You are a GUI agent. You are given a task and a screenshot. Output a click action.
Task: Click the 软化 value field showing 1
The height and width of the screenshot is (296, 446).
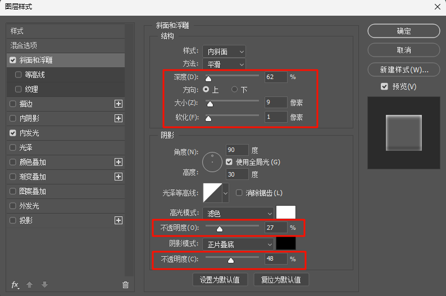click(x=276, y=117)
